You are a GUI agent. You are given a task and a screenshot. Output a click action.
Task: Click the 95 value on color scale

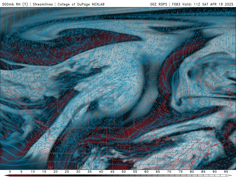226,172
